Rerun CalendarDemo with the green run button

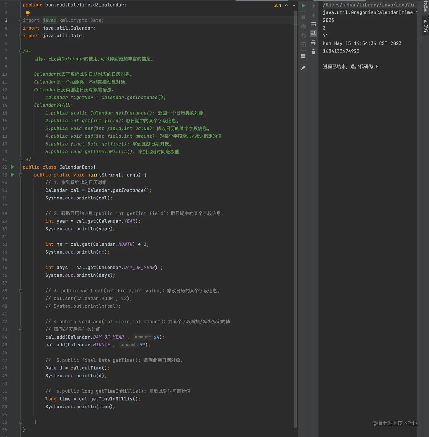303,6
